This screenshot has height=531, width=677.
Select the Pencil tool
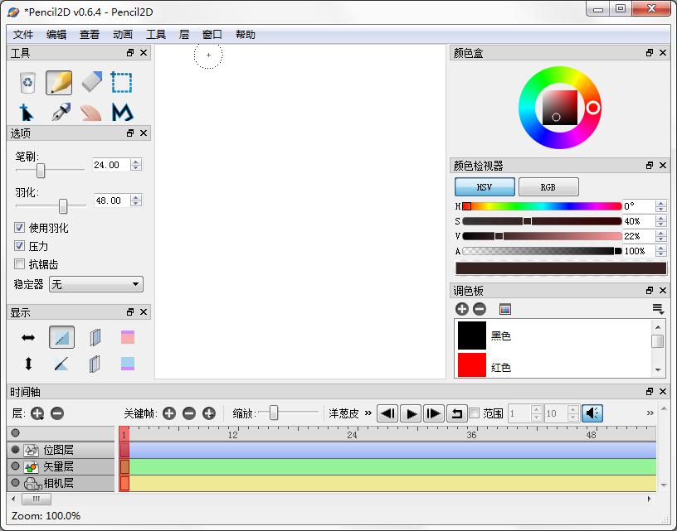click(60, 82)
